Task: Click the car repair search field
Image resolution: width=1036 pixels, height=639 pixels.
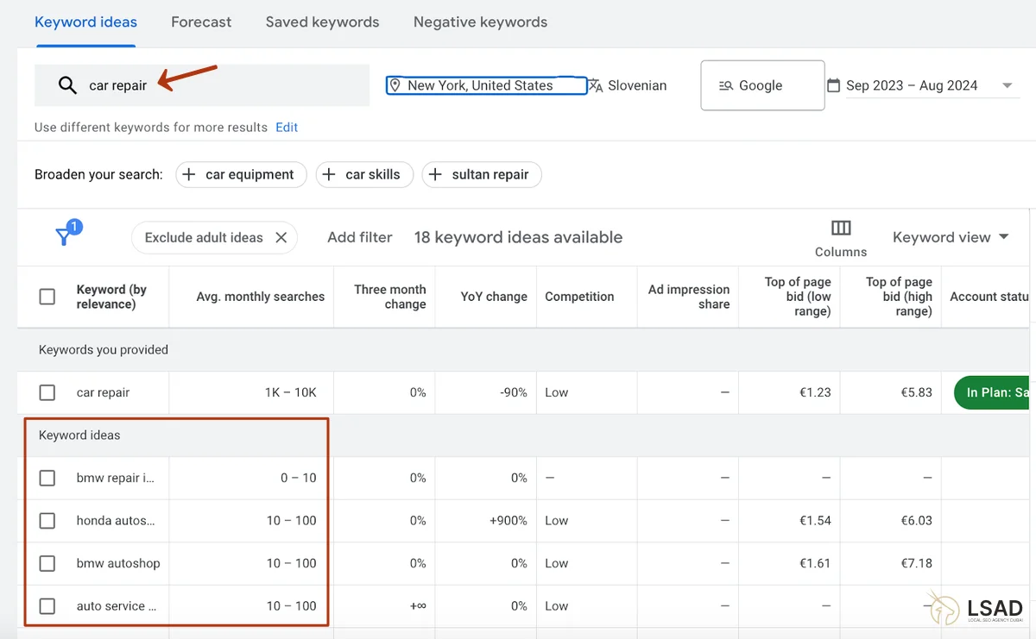Action: 202,85
